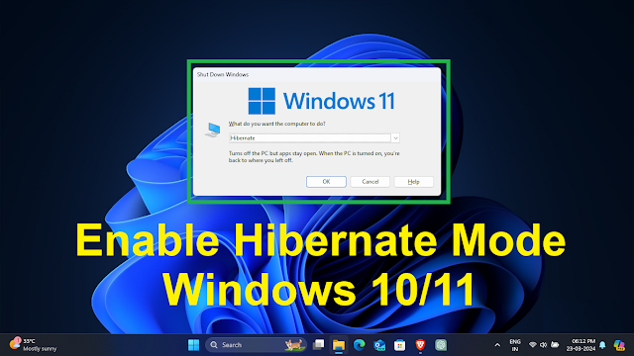Open the Outlook app in the taskbar
This screenshot has height=356, width=634.
pyautogui.click(x=379, y=345)
